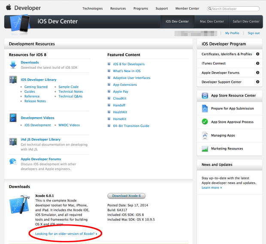Open the Technical Q&As link
The image size is (266, 244).
coord(70,96)
